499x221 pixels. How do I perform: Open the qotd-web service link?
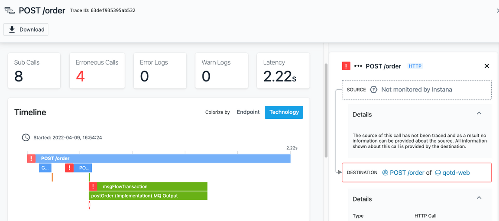pos(457,172)
